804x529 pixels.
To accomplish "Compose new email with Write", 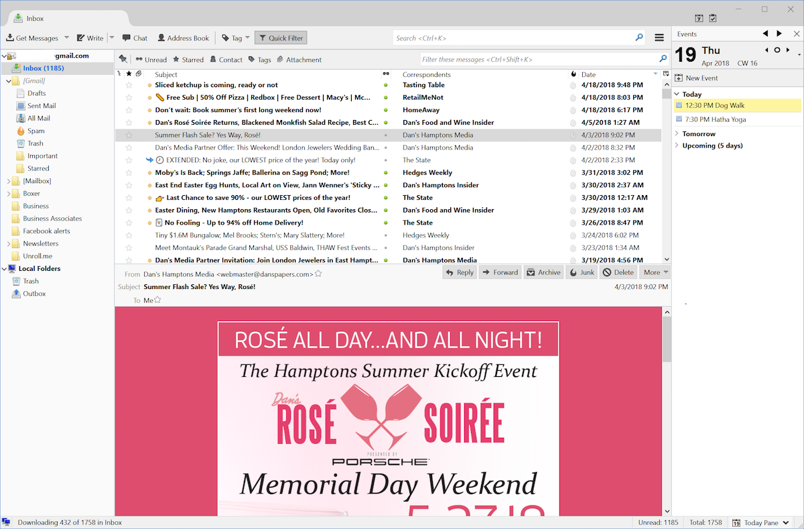I will coord(90,38).
